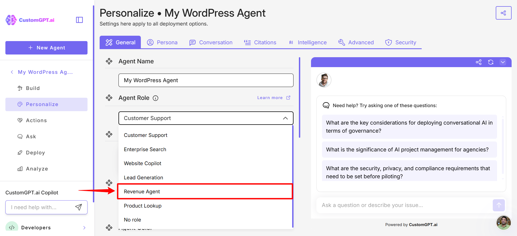Select Revenue Agent role option
This screenshot has height=236, width=517.
tap(205, 191)
